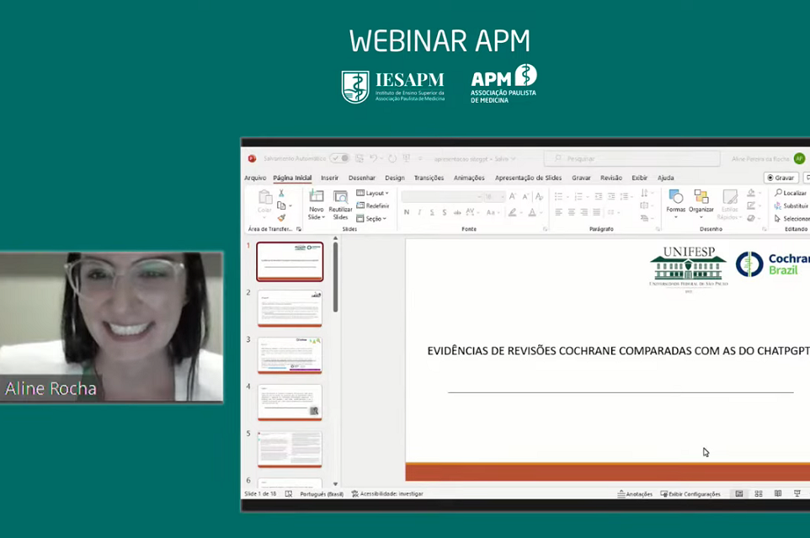Select slide 3 thumbnail in panel

[290, 354]
